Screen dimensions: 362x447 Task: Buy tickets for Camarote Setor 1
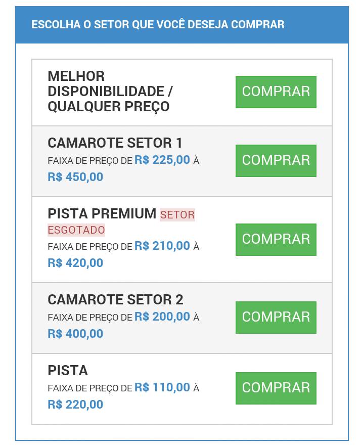coord(276,160)
